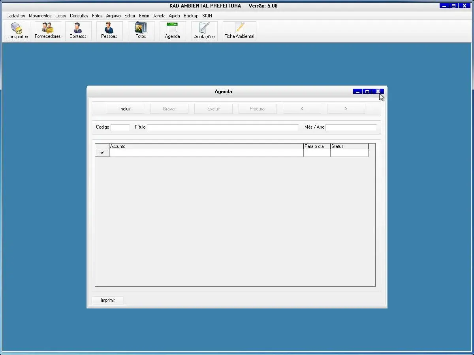
Task: Open the Contatos toolbar icon
Action: (78, 31)
